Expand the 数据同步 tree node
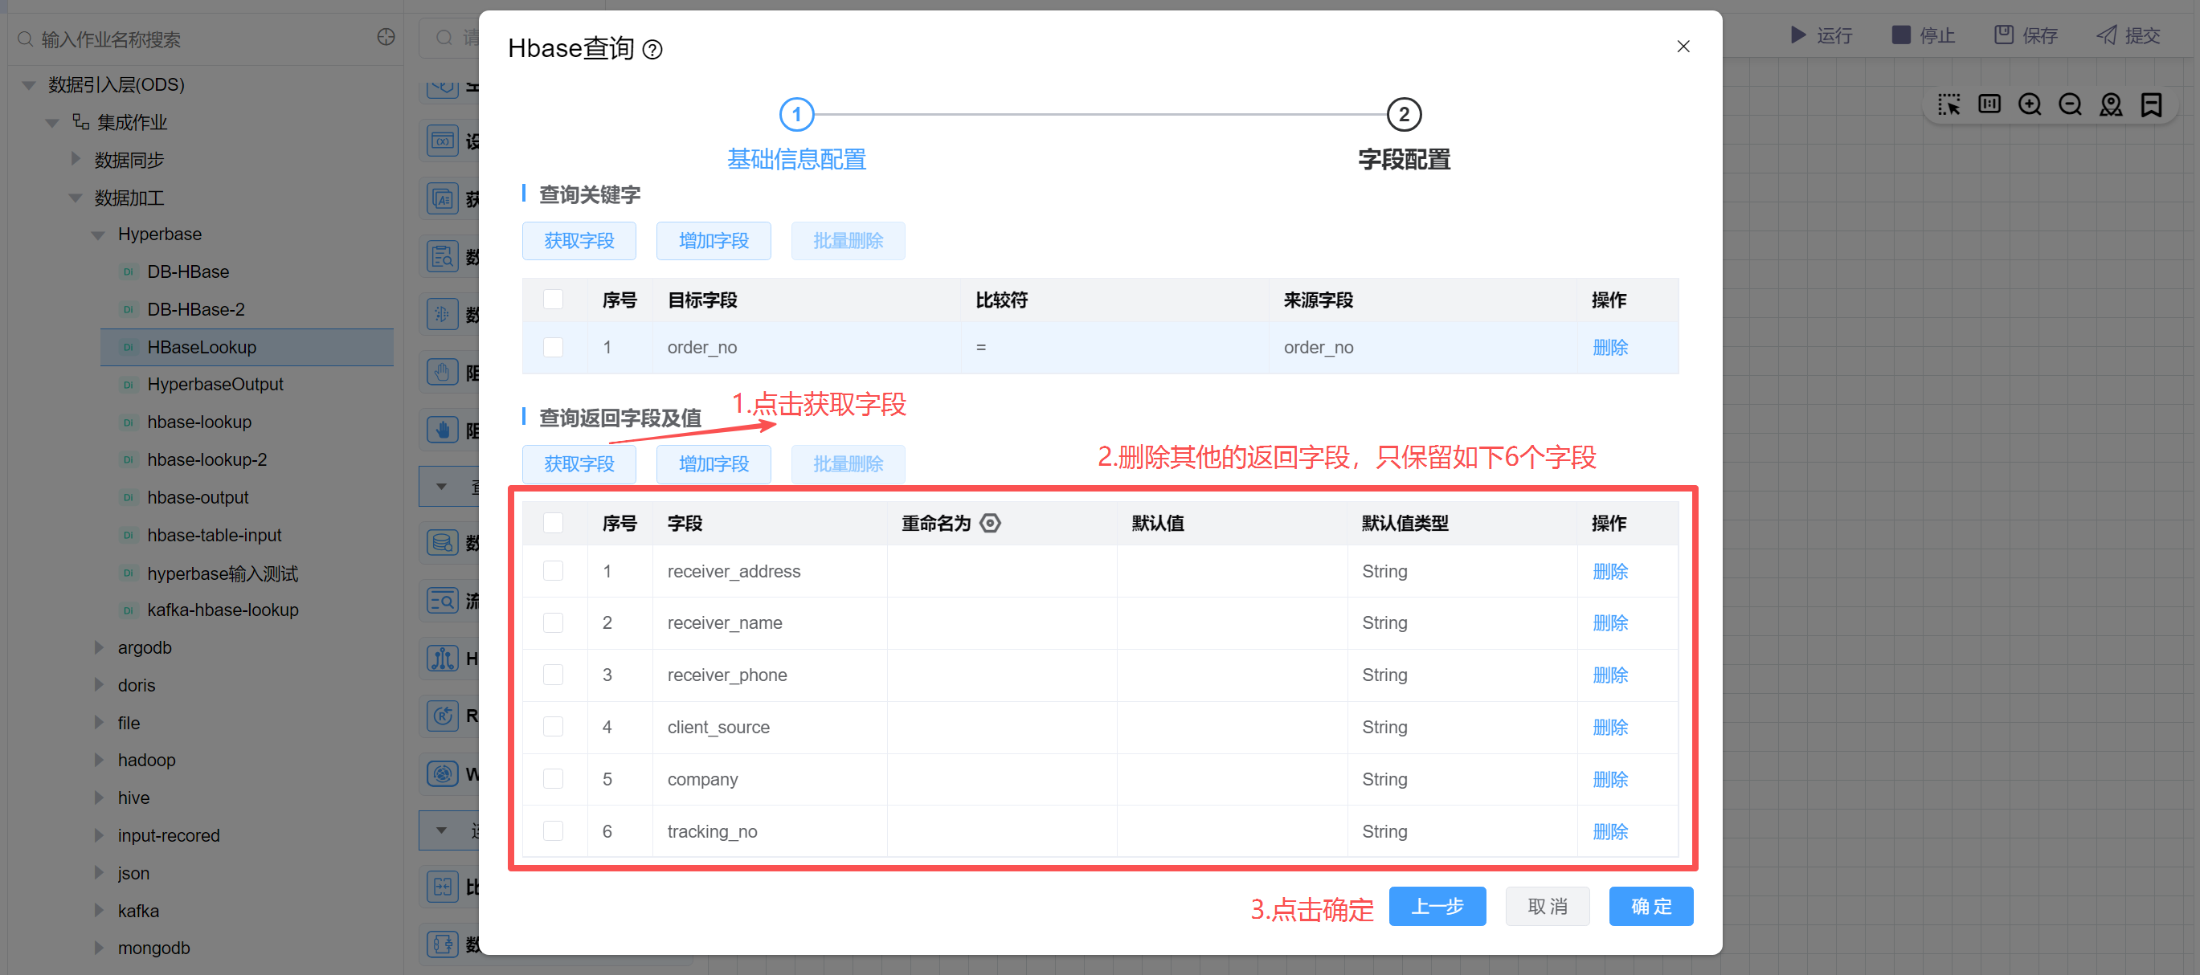This screenshot has width=2200, height=975. pyautogui.click(x=76, y=160)
